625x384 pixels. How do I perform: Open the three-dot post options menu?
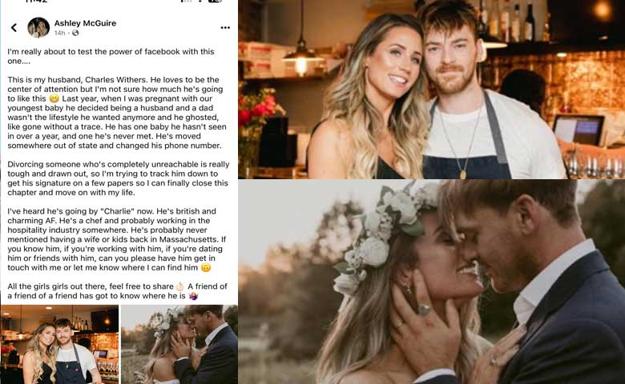225,27
